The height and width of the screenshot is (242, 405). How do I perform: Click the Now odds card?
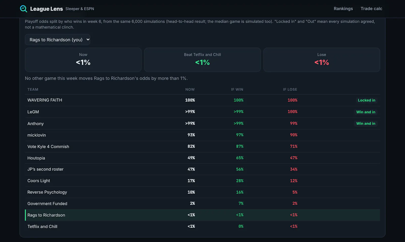coord(83,60)
